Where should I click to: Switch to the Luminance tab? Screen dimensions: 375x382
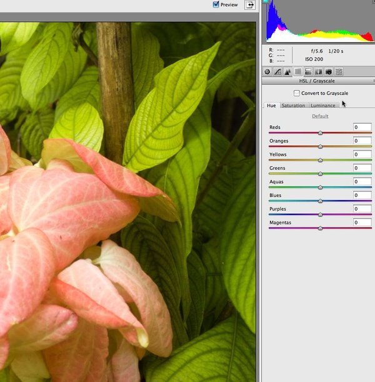coord(322,106)
